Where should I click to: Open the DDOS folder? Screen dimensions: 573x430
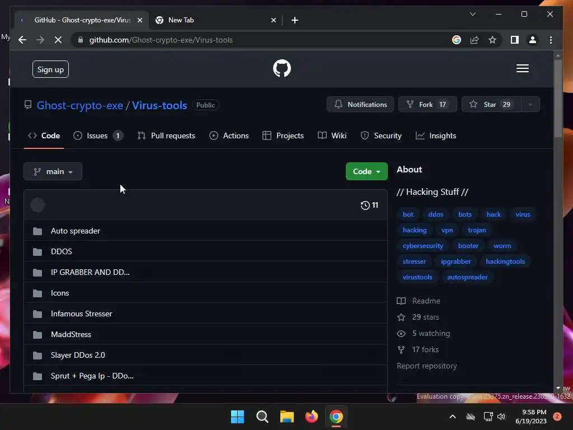[62, 251]
